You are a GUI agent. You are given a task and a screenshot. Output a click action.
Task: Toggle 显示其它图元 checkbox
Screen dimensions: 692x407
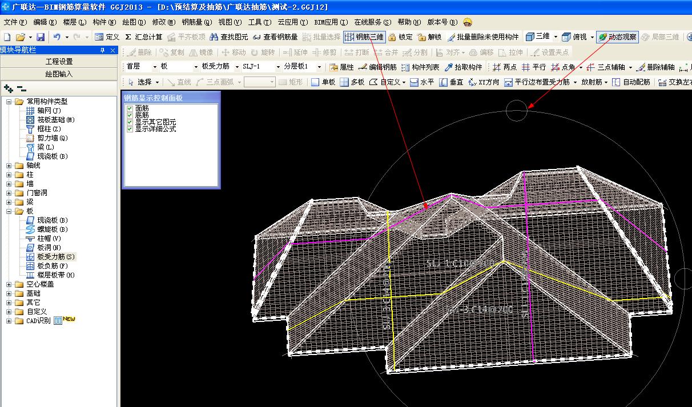(x=130, y=122)
